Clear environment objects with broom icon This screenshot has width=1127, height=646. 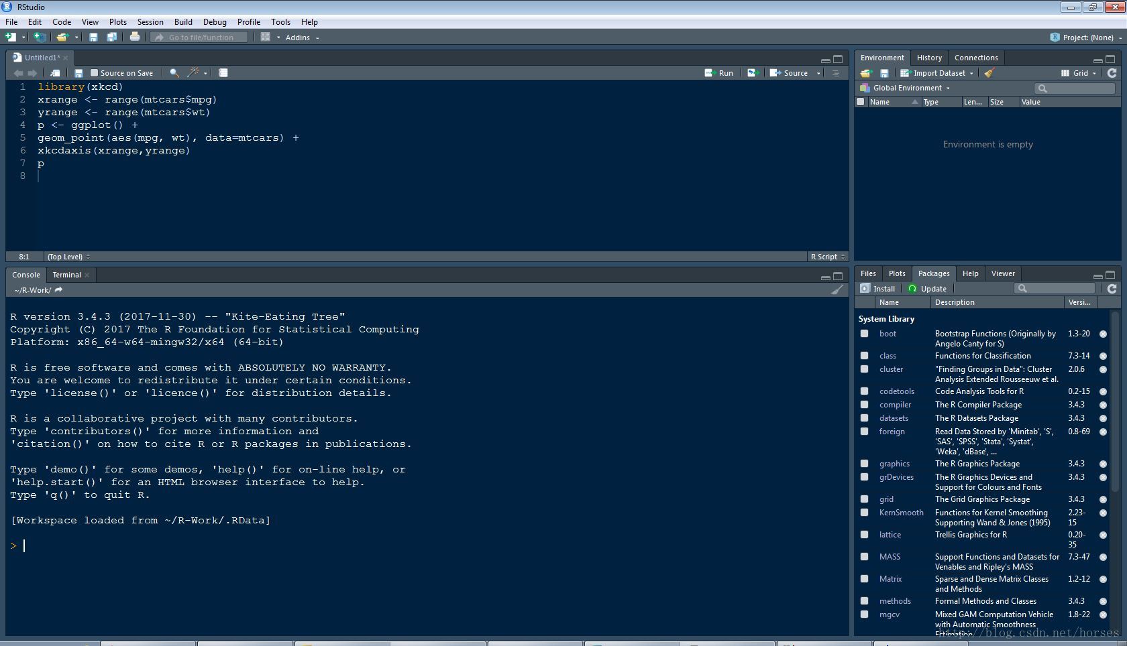click(989, 73)
